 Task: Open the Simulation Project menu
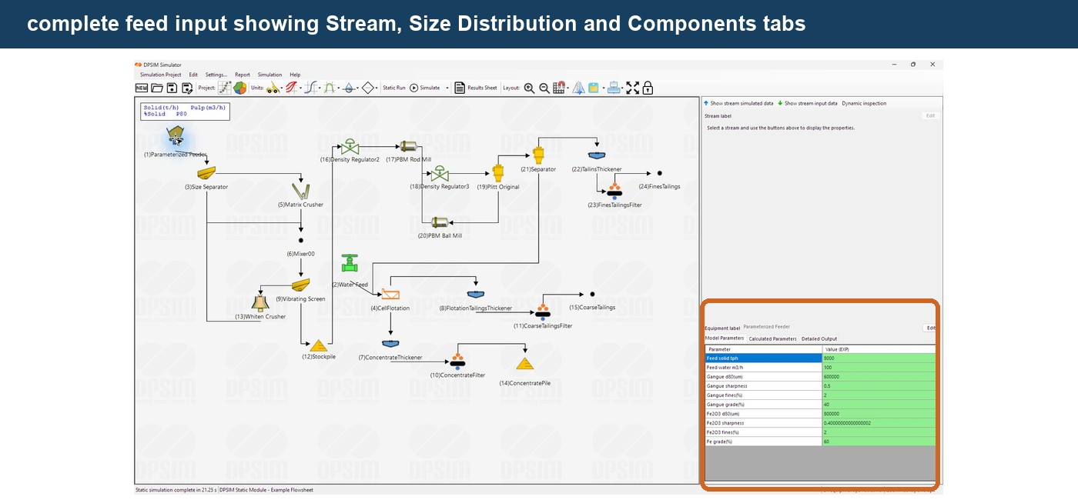161,75
